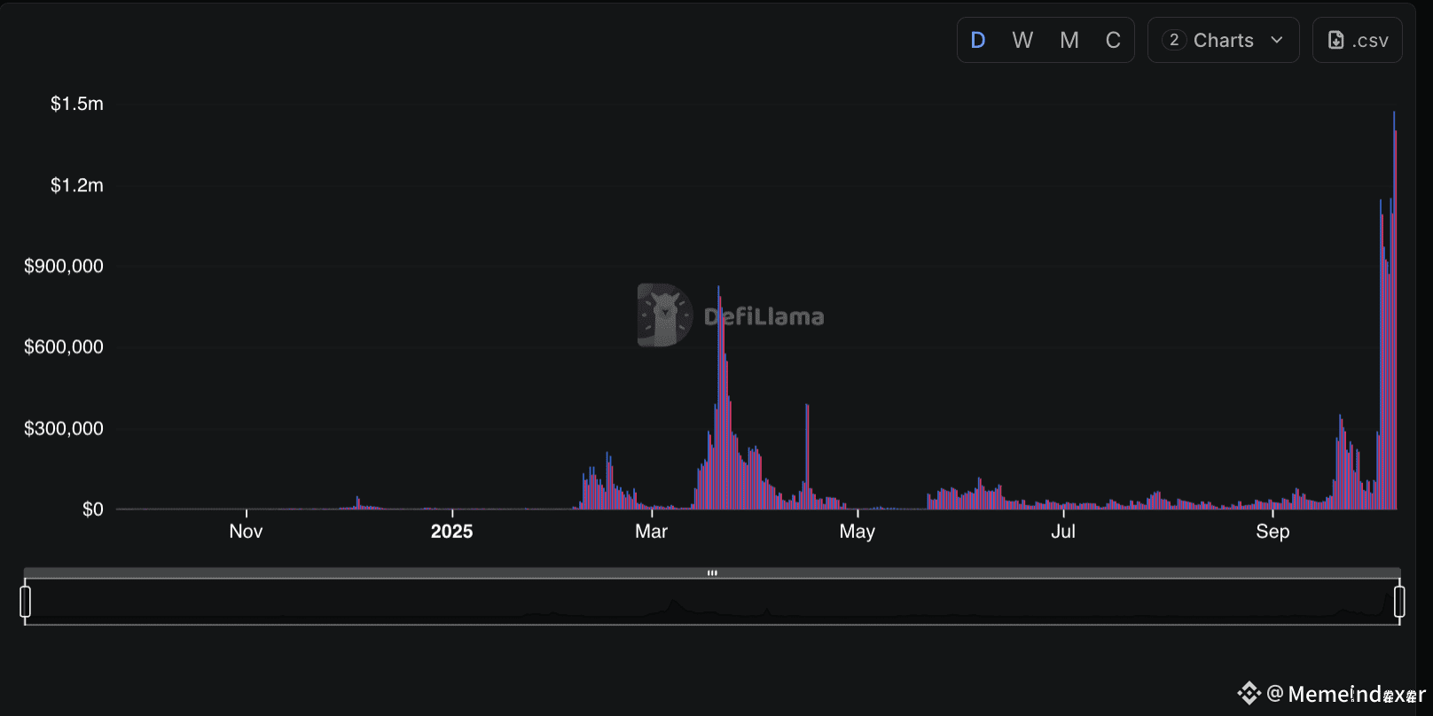Click the mini overview chart in the range selector
Screen dimensions: 1433x716
tap(712, 602)
